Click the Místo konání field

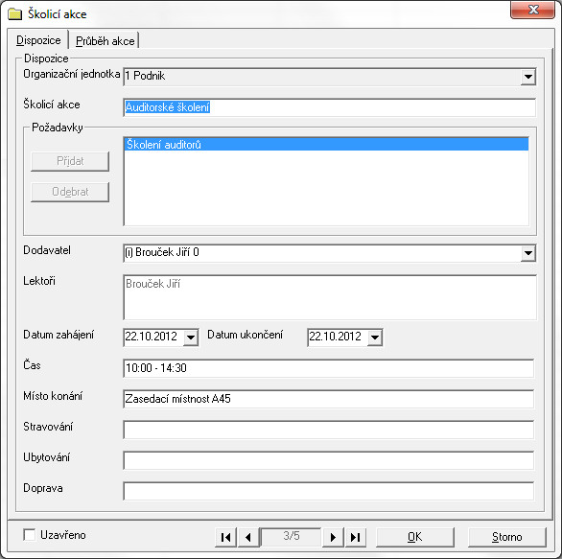point(328,399)
